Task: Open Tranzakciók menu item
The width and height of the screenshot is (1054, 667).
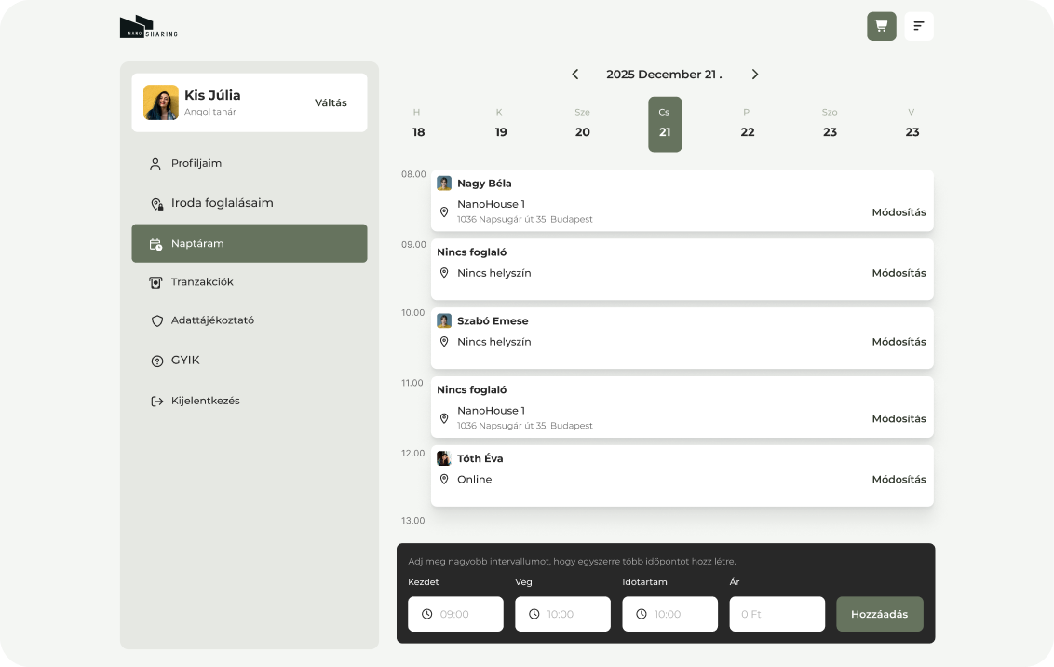Action: coord(250,281)
